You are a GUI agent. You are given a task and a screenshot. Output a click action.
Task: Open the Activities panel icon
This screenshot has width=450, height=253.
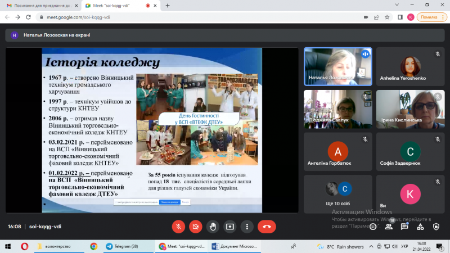420,227
